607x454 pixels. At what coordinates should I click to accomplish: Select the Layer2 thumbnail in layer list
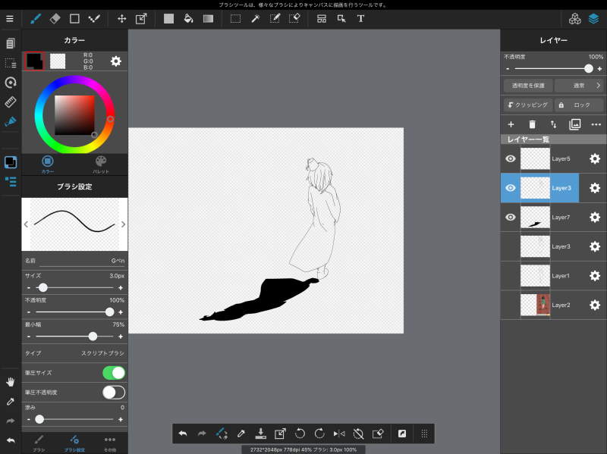click(535, 305)
